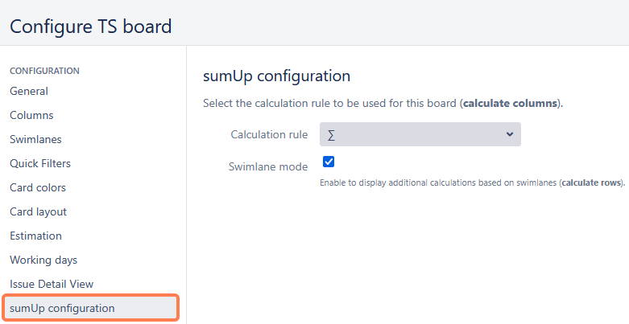Click the sumUp configuration page heading
The width and height of the screenshot is (629, 324).
(x=276, y=76)
